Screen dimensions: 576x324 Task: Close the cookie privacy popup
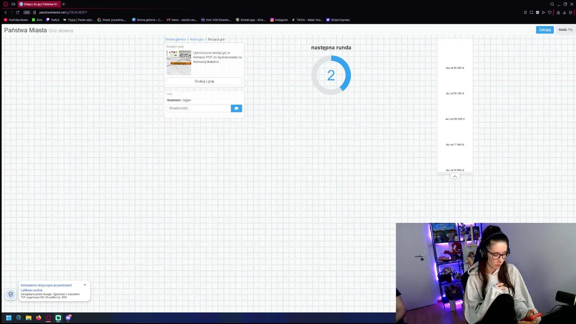[x=85, y=285]
